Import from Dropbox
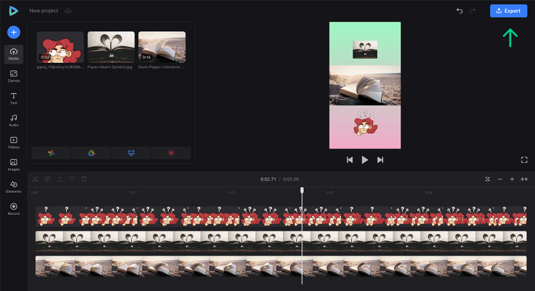Image resolution: width=535 pixels, height=291 pixels. (131, 153)
